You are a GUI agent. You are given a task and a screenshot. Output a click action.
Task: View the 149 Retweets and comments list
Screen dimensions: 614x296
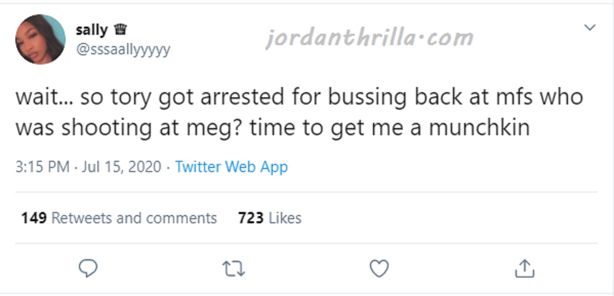(x=119, y=218)
